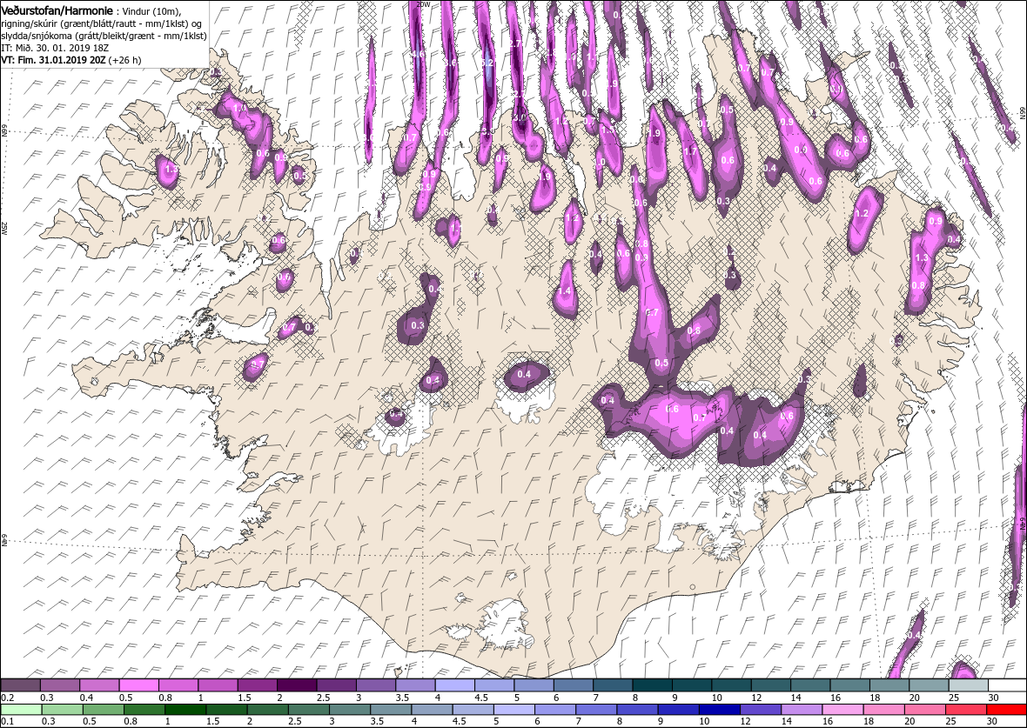Pick the orchid swatch labeled 0.4

click(x=99, y=685)
